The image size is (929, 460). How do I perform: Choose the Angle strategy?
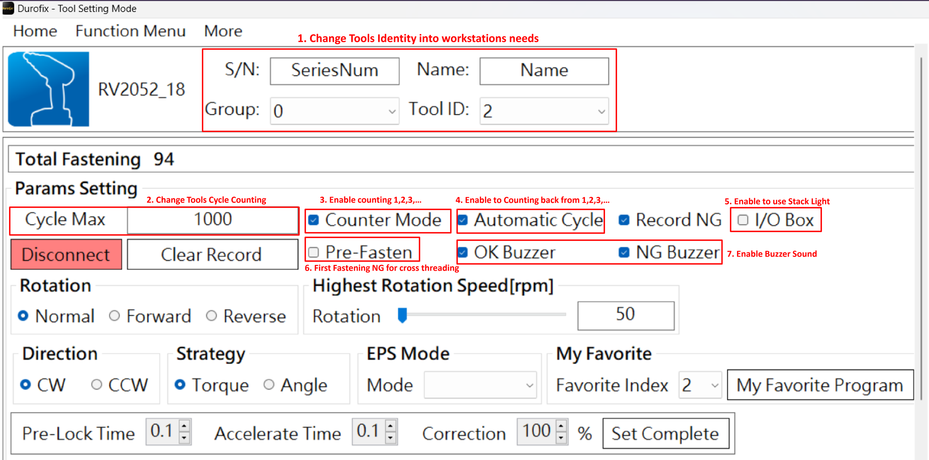point(269,385)
